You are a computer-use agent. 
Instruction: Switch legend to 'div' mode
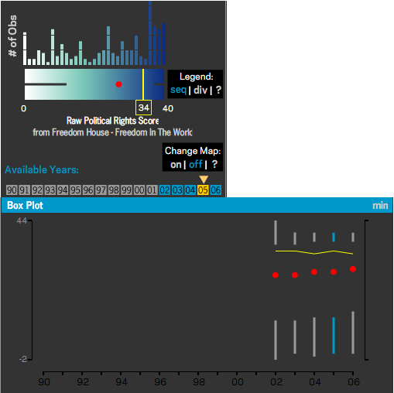point(200,91)
